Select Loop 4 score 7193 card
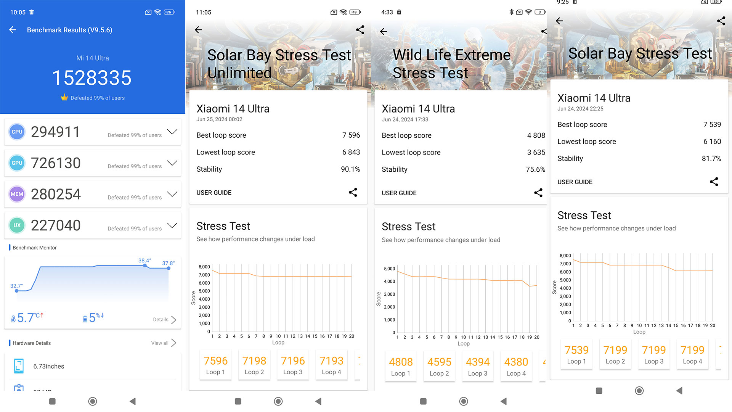The image size is (732, 412). click(331, 365)
